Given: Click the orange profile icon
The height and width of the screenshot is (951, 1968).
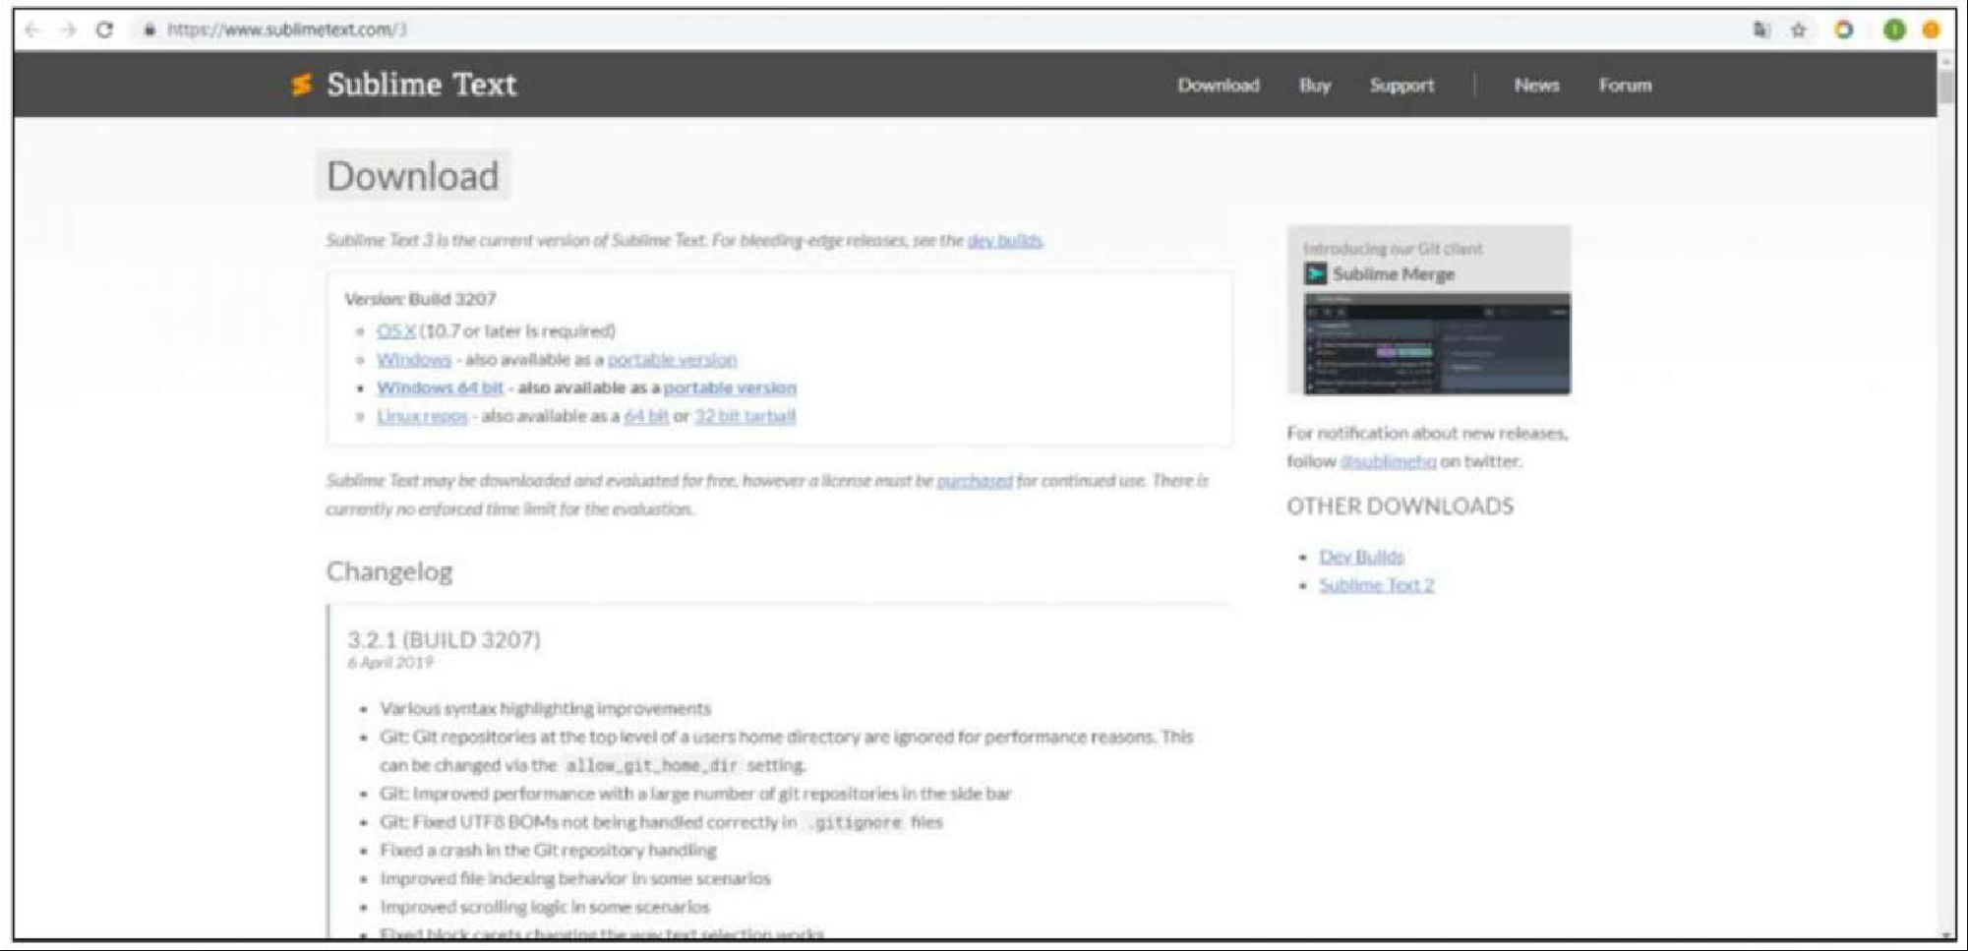Looking at the screenshot, I should (1931, 30).
